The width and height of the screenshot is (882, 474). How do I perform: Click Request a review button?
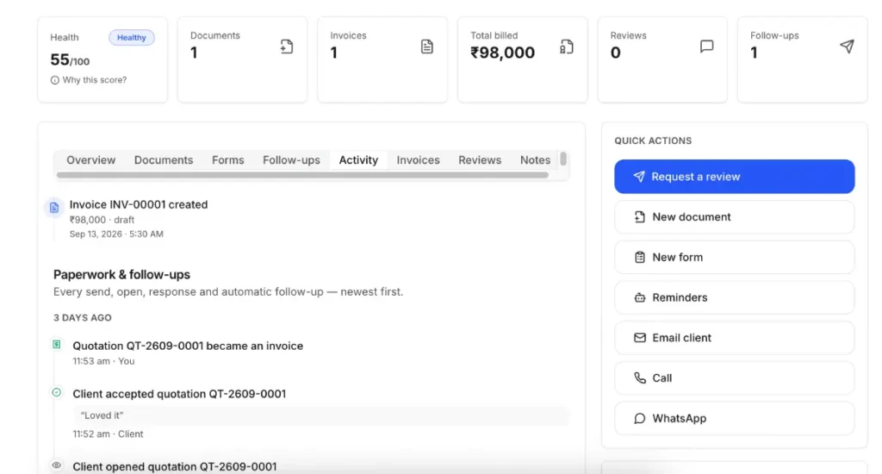tap(734, 177)
